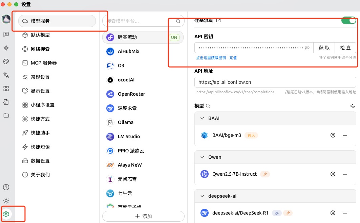The width and height of the screenshot is (360, 223).
Task: Select 模型服务 settings menu
Action: (57, 21)
